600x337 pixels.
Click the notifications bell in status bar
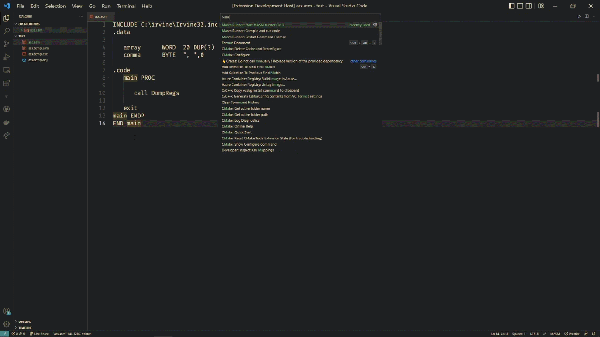click(x=593, y=334)
